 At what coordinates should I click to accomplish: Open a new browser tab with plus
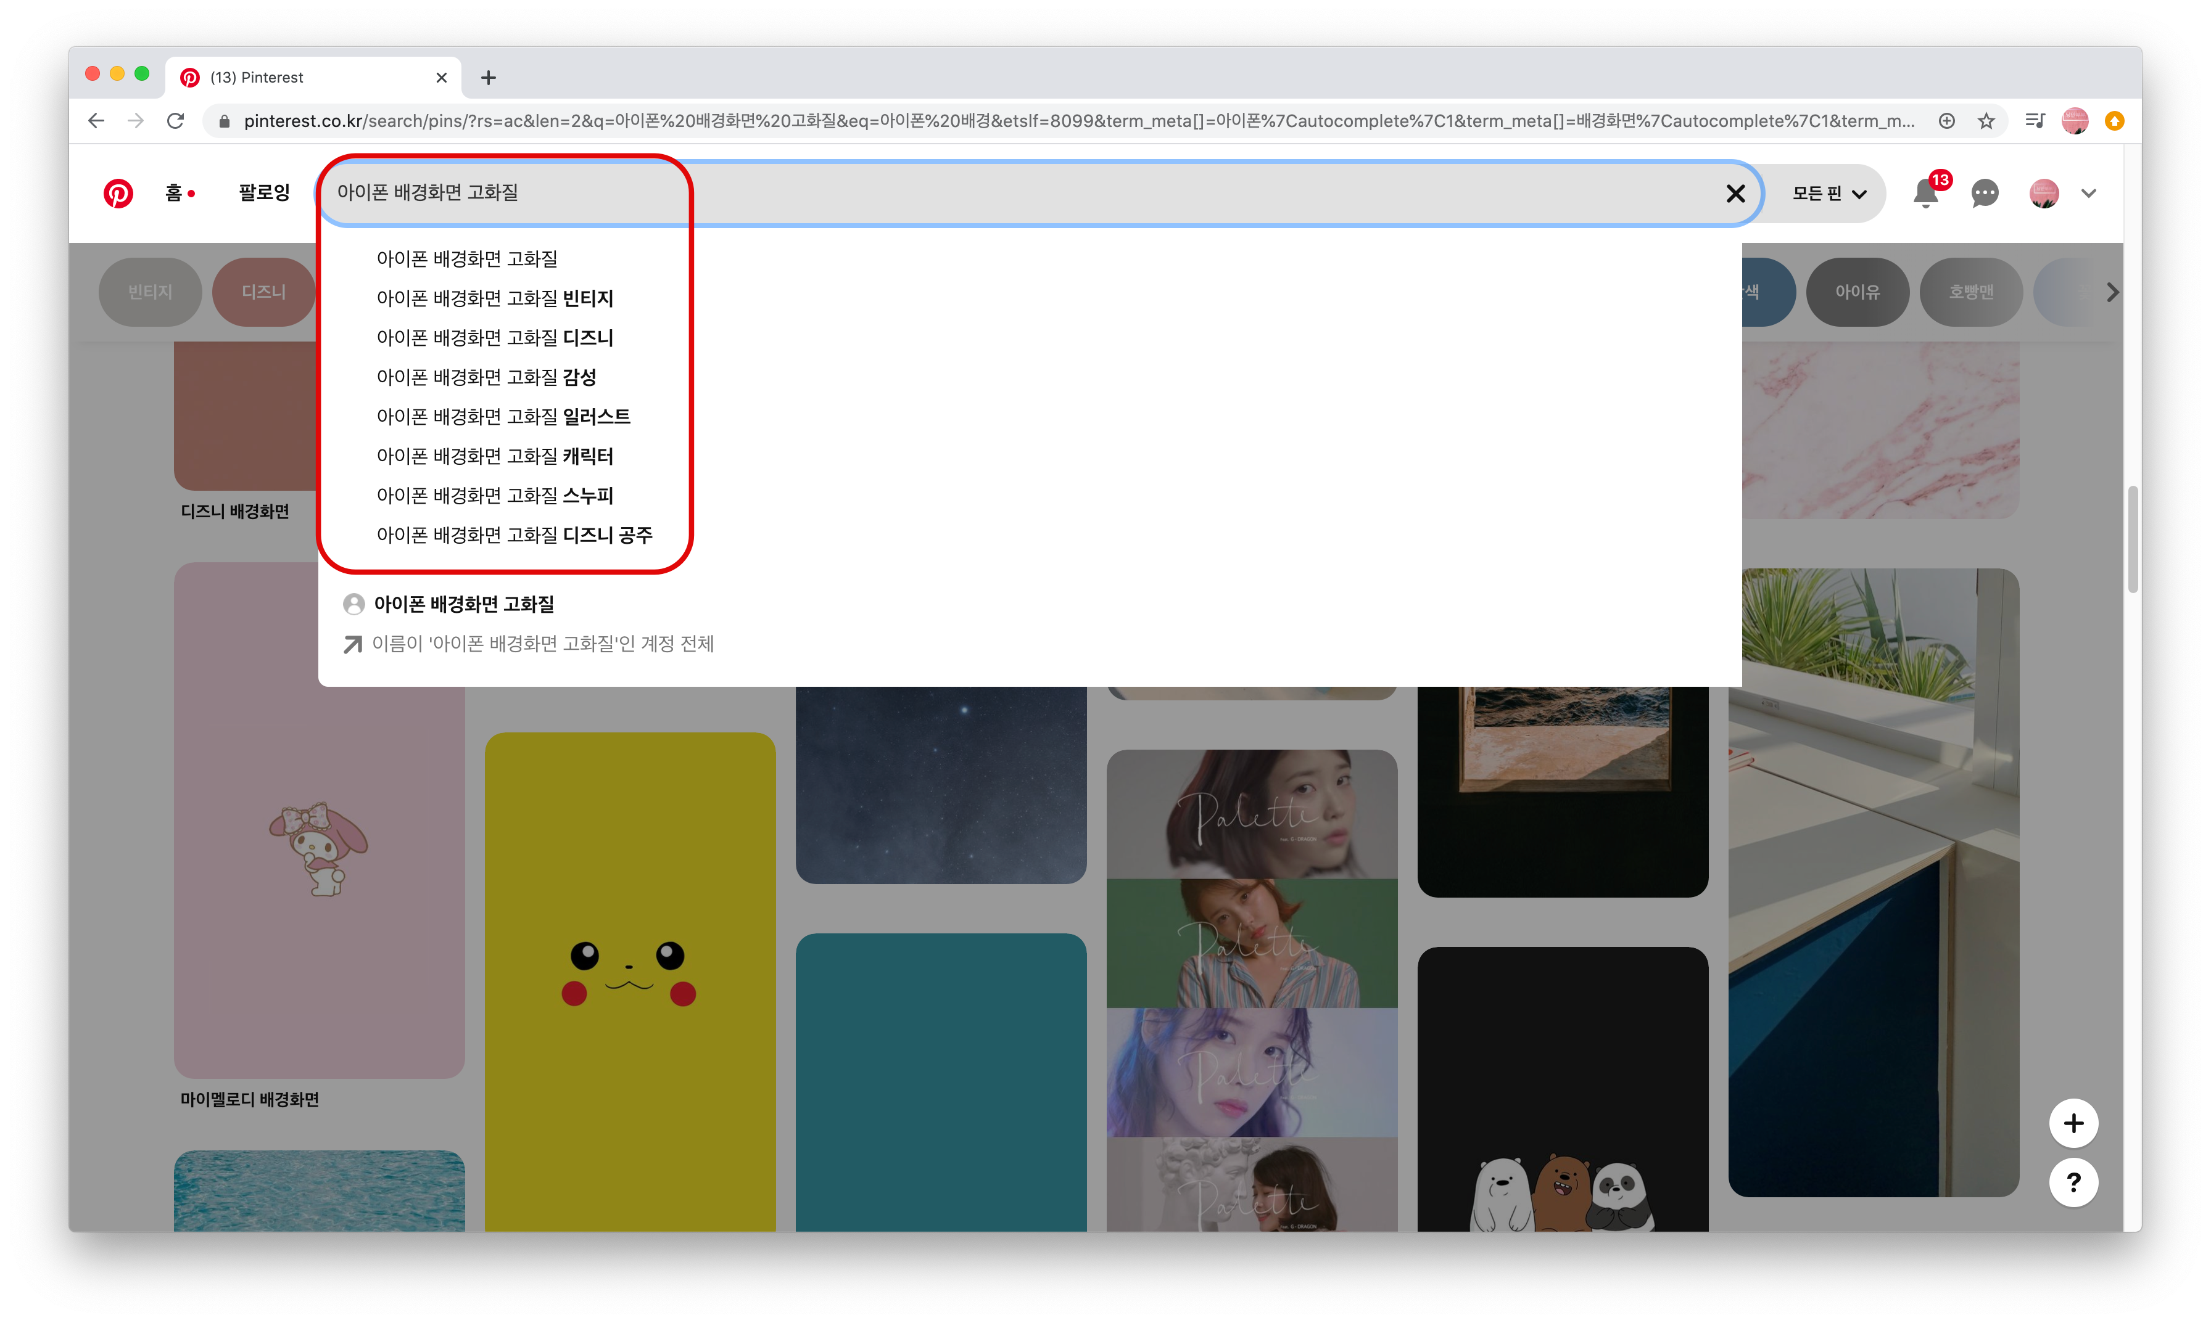488,78
